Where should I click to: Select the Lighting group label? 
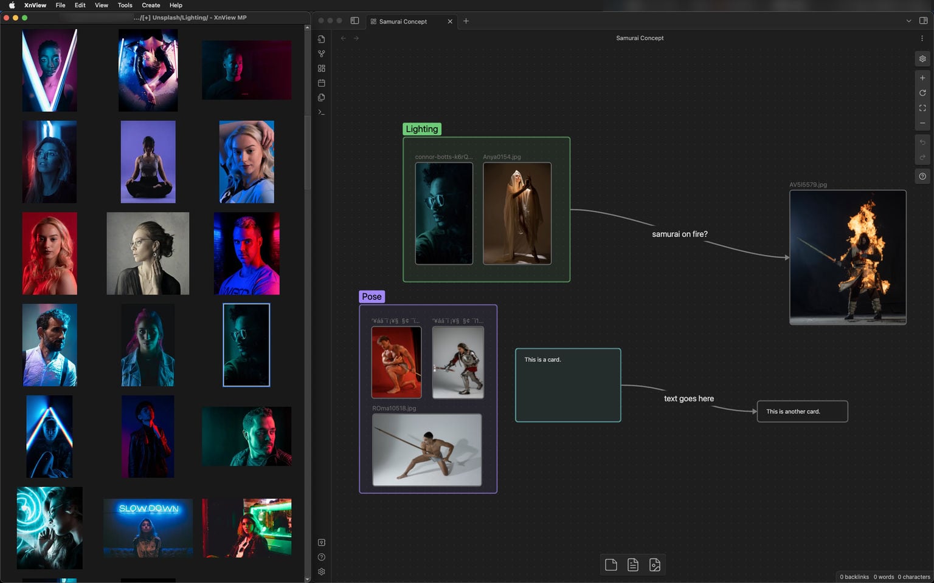tap(421, 129)
